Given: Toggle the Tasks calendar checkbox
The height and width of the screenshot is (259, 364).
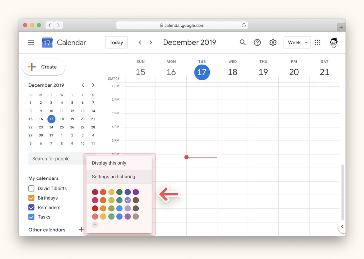Looking at the screenshot, I should click(x=31, y=217).
